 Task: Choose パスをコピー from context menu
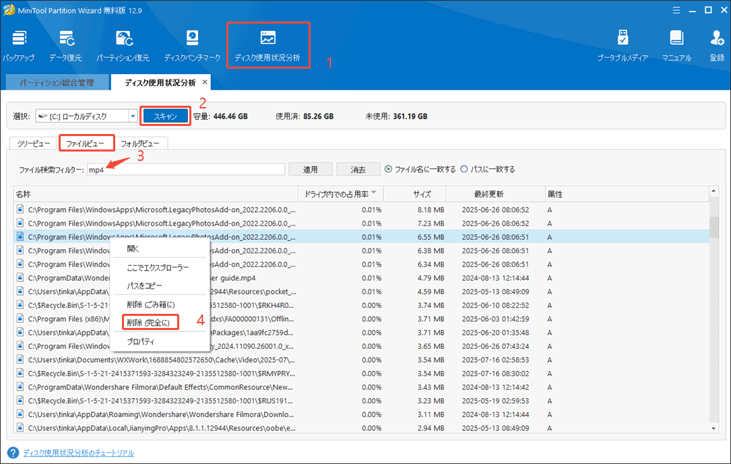pos(160,286)
